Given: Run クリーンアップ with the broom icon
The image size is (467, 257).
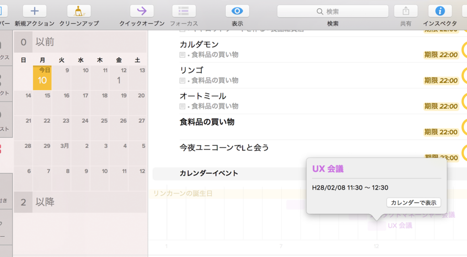Looking at the screenshot, I should click(78, 11).
